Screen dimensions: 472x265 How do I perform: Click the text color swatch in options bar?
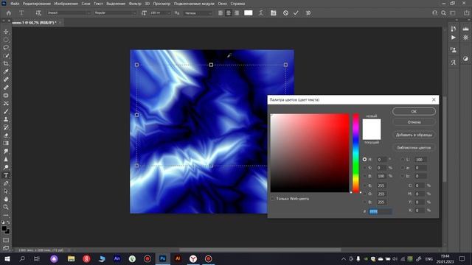(249, 13)
